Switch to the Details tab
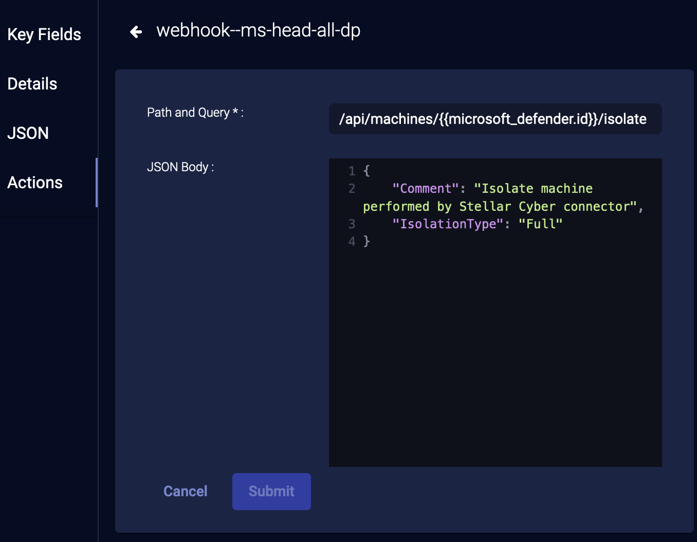 click(x=32, y=84)
